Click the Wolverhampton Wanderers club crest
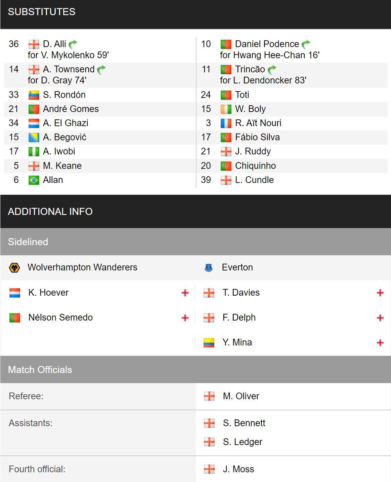Image resolution: width=391 pixels, height=482 pixels. (x=14, y=268)
